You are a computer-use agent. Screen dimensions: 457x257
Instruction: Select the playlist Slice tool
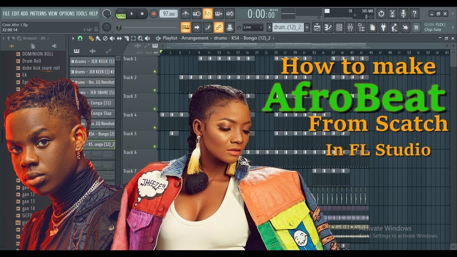pyautogui.click(x=126, y=38)
